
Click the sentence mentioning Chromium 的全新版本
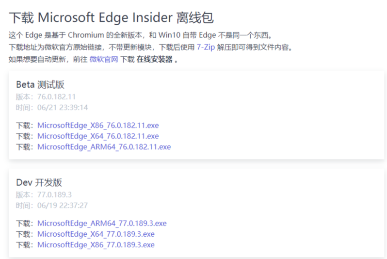141,35
